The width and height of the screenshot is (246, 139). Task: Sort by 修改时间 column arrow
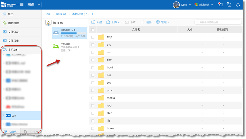240,30
